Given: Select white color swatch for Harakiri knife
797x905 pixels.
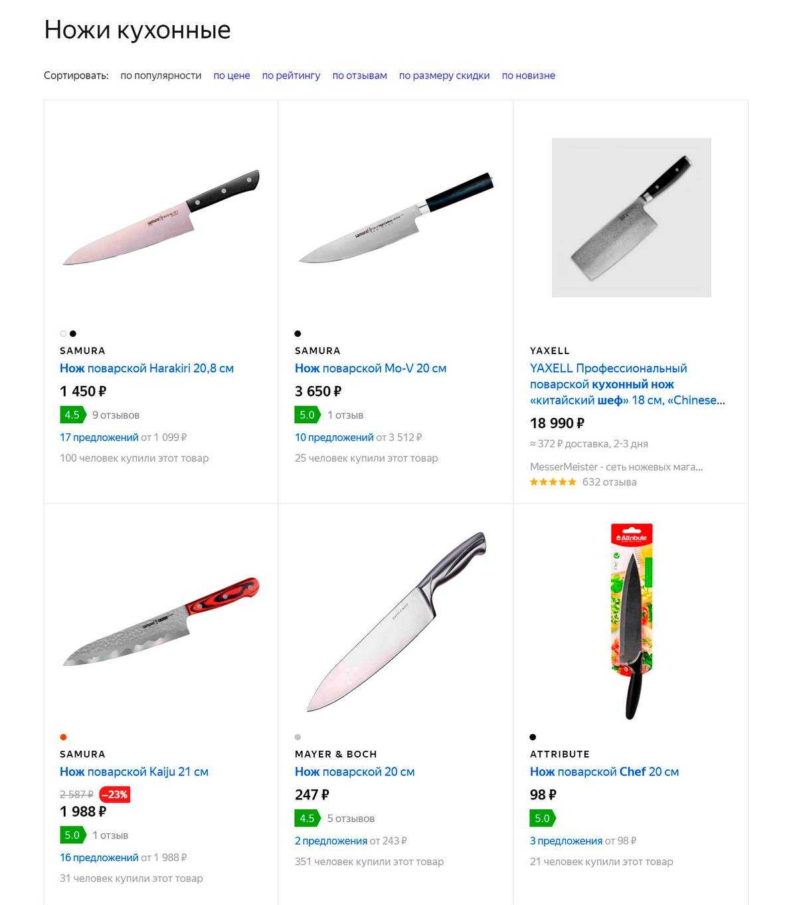Looking at the screenshot, I should [63, 334].
